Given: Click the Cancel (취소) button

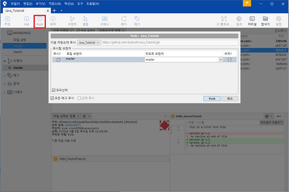Looking at the screenshot, I should point(230,99).
